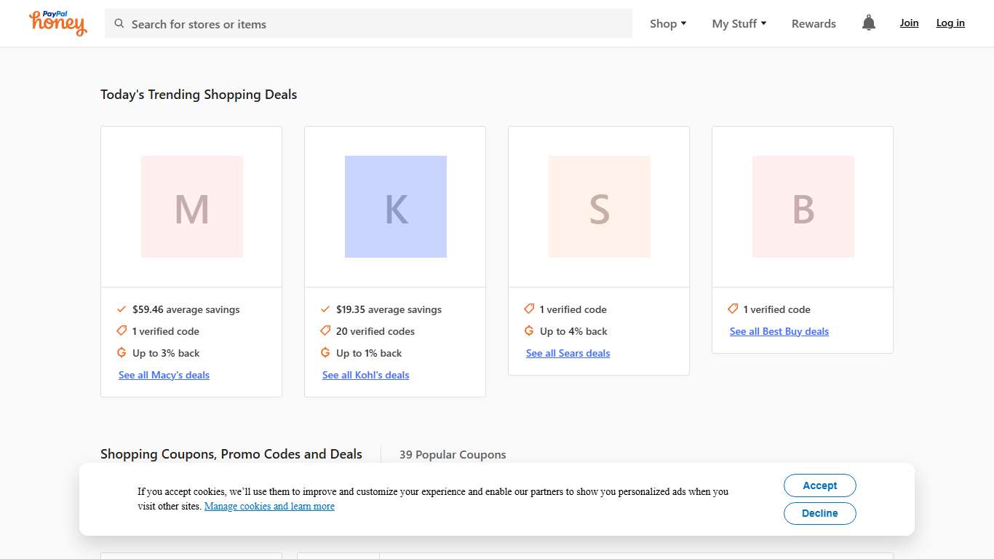This screenshot has width=994, height=559.
Task: Click the Macy's average savings checkmark icon
Action: click(122, 309)
